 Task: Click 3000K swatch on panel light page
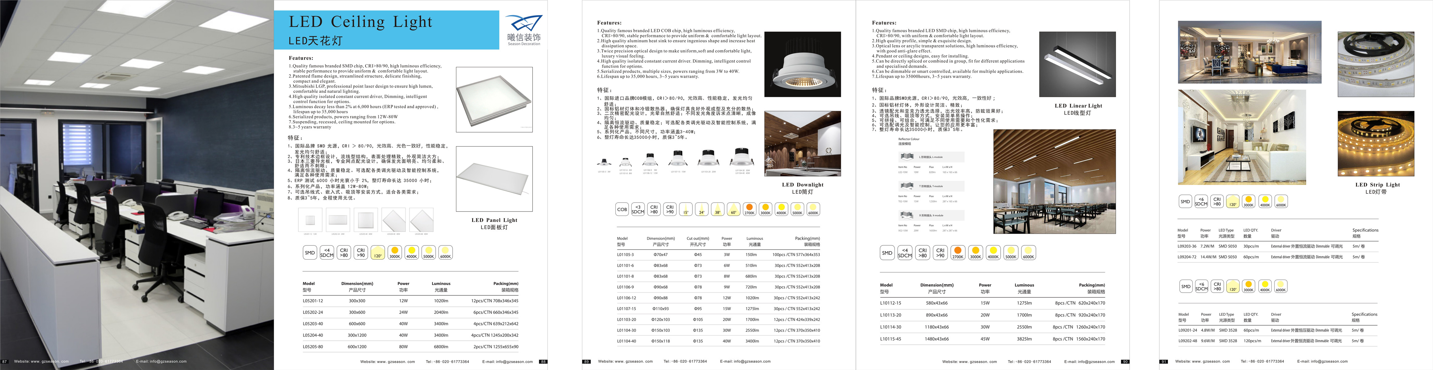pos(395,253)
